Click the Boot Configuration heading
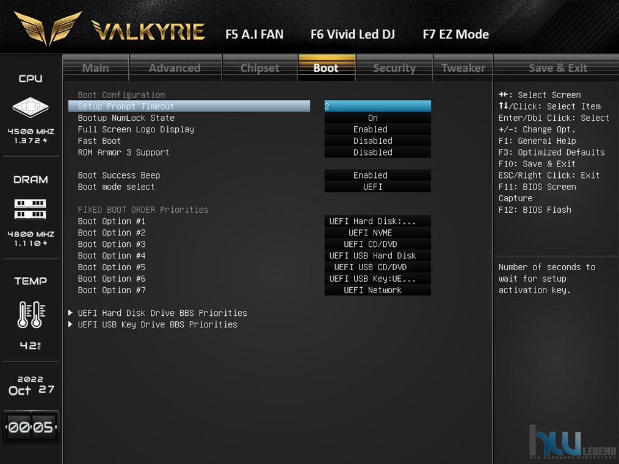Image resolution: width=619 pixels, height=464 pixels. 121,95
